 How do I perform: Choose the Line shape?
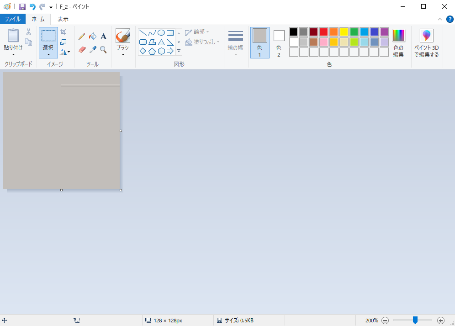pos(143,33)
